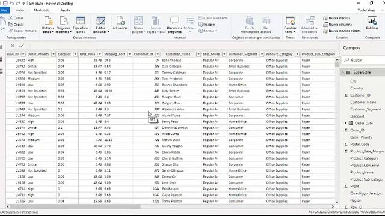Click Nuevo objeto visual
The image size is (385, 216).
point(156,25)
